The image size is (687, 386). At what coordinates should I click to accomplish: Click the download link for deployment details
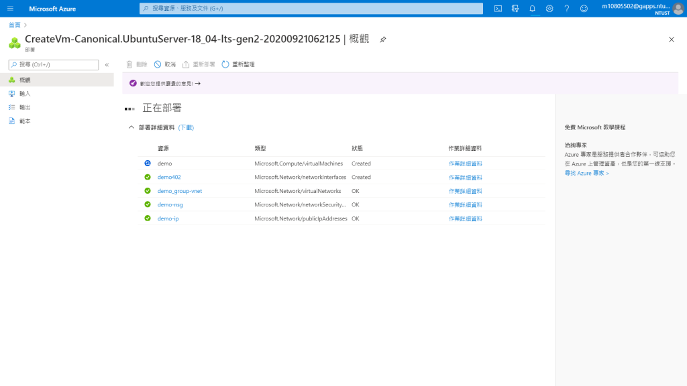[x=186, y=127]
